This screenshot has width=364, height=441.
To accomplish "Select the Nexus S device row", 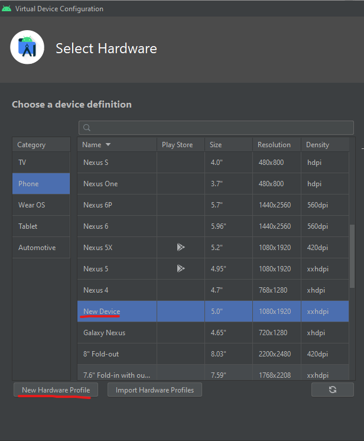I will [x=213, y=163].
